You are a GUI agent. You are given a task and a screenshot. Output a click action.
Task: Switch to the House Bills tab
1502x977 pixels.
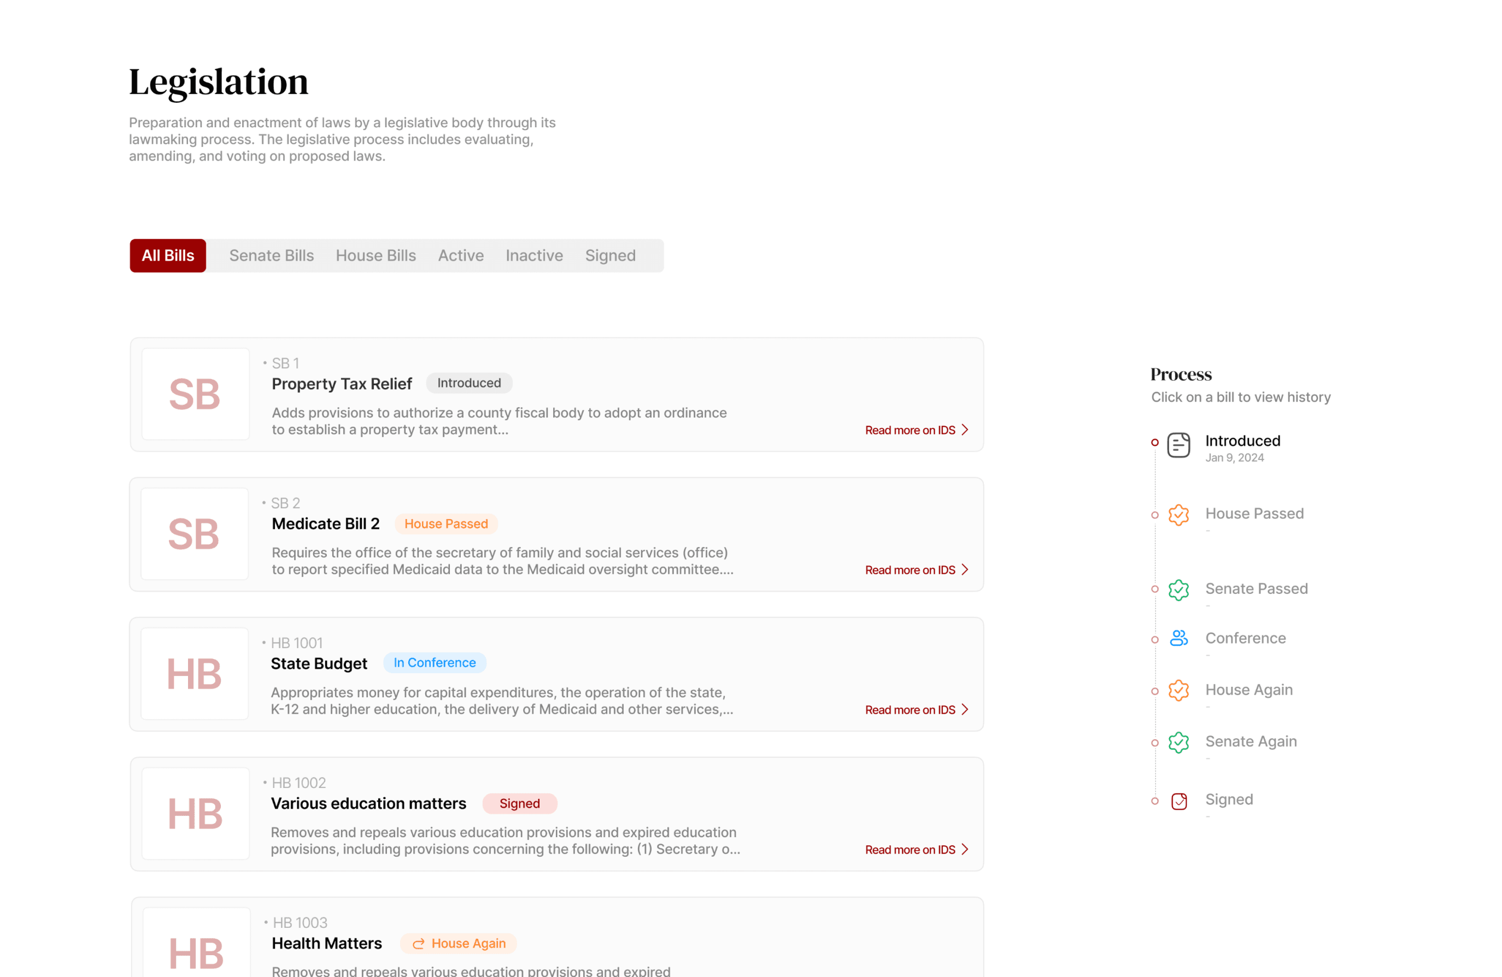click(375, 255)
